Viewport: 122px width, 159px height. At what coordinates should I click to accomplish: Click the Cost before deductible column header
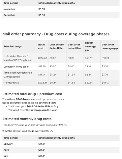click(x=57, y=46)
